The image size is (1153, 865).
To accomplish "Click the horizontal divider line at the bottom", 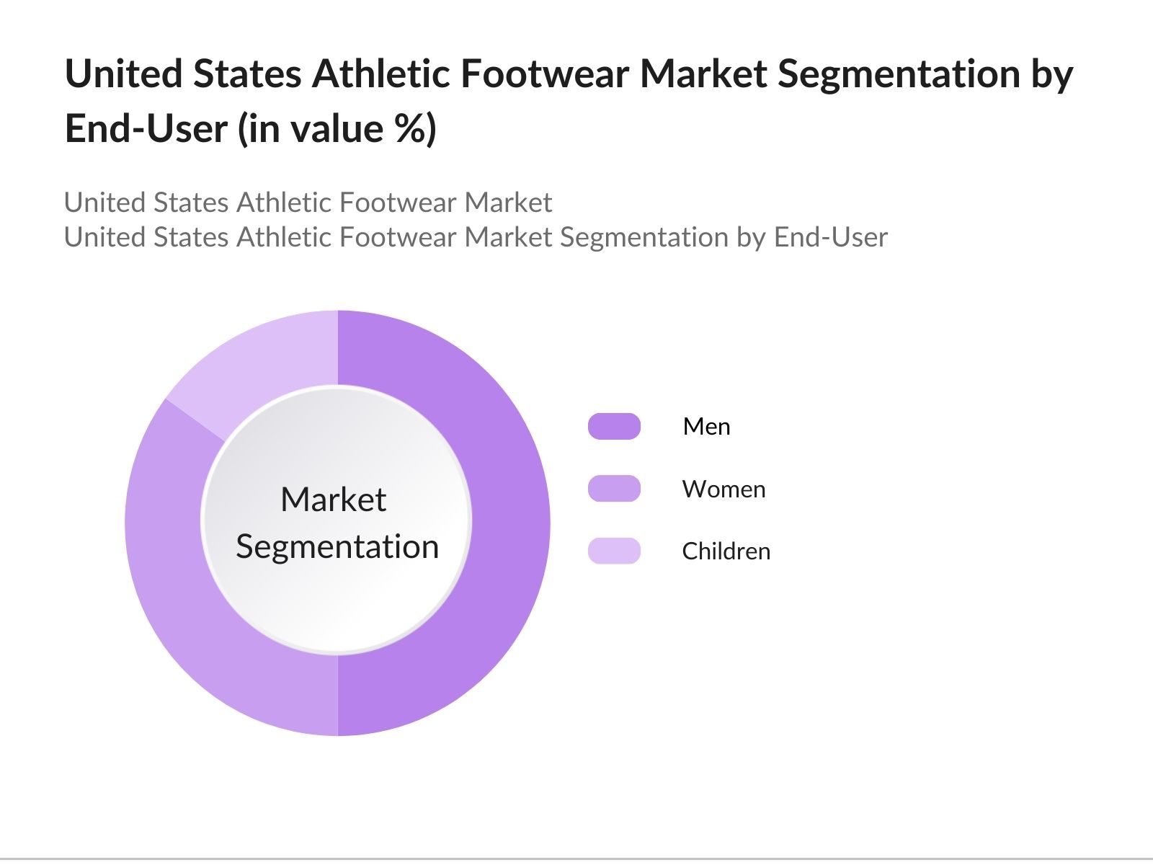I will [x=576, y=859].
